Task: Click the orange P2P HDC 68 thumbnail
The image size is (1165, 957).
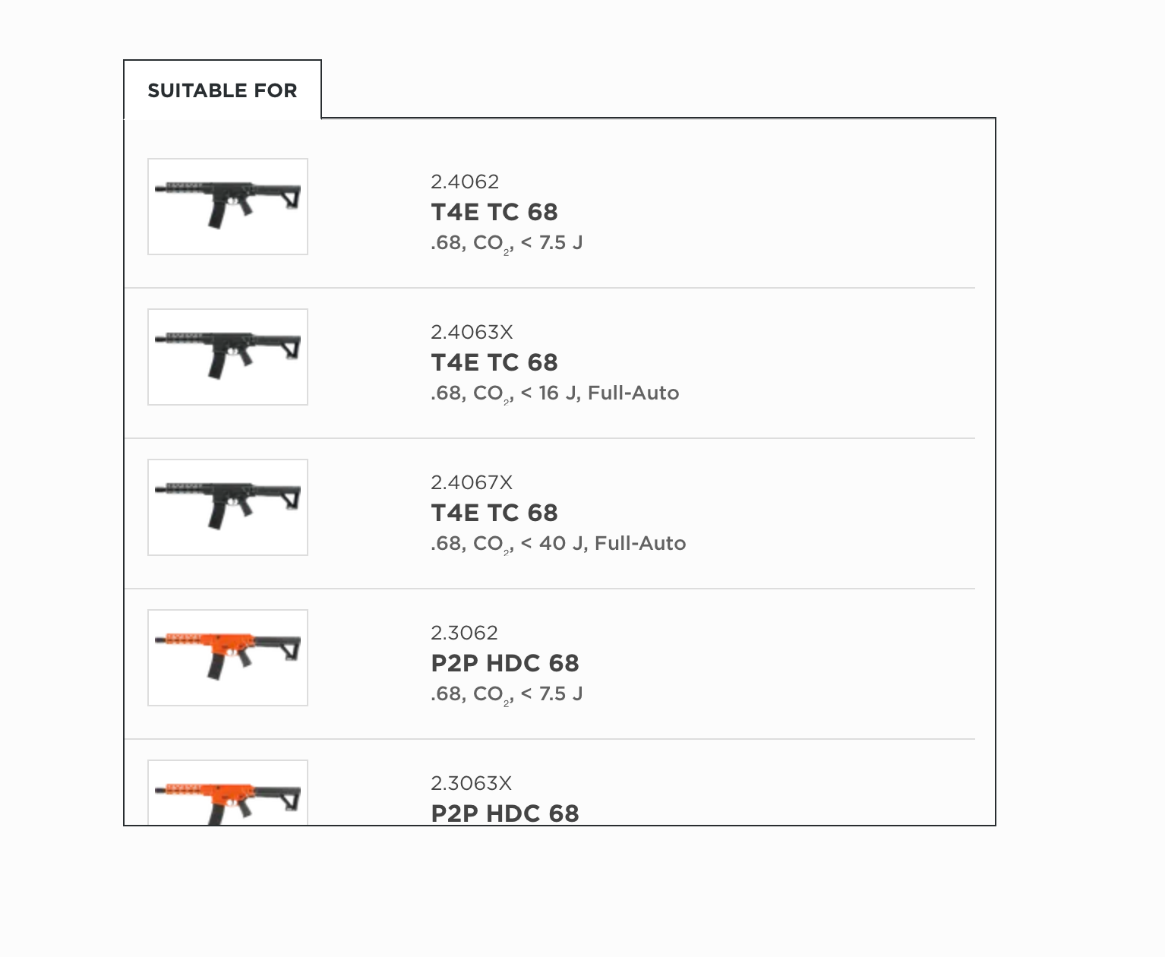Action: [227, 657]
